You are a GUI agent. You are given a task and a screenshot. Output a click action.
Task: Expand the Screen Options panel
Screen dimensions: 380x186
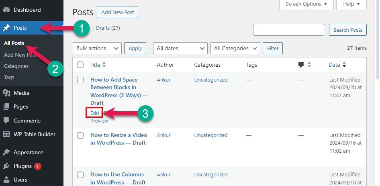(x=306, y=4)
